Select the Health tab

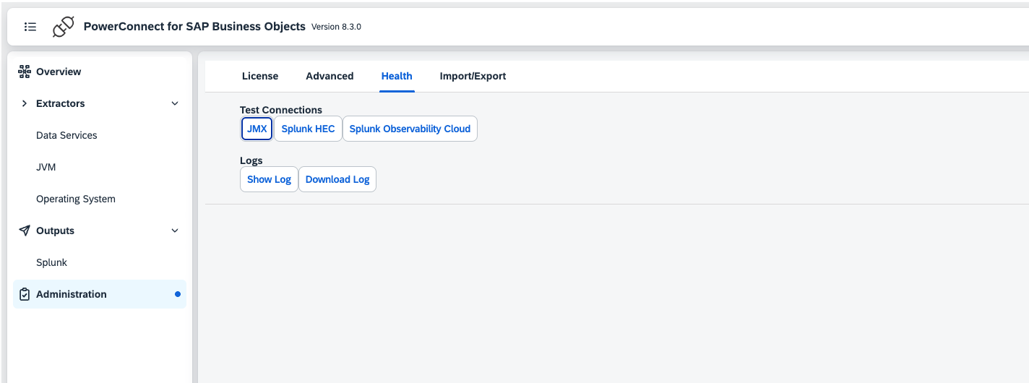point(397,76)
